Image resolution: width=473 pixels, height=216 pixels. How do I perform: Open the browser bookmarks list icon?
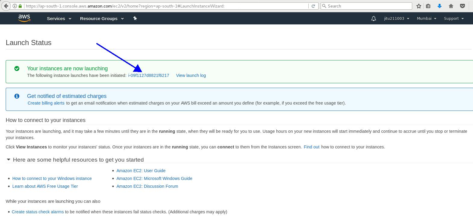pos(428,6)
